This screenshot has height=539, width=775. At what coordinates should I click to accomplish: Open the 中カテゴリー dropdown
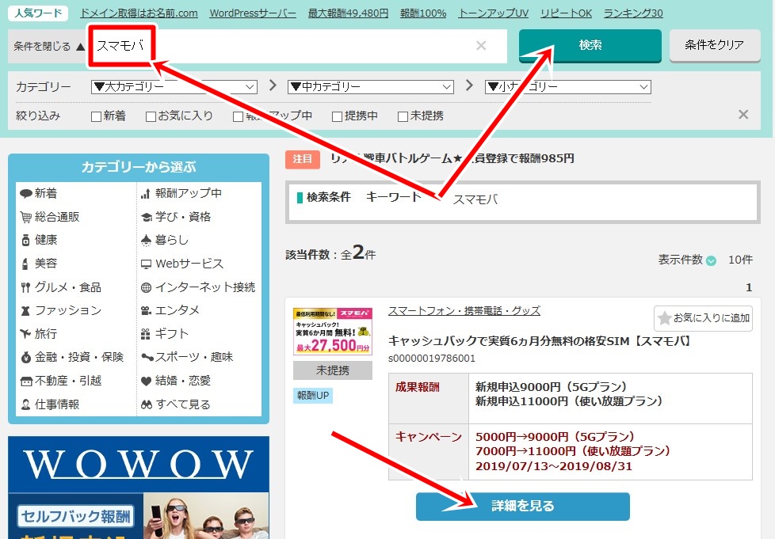371,87
